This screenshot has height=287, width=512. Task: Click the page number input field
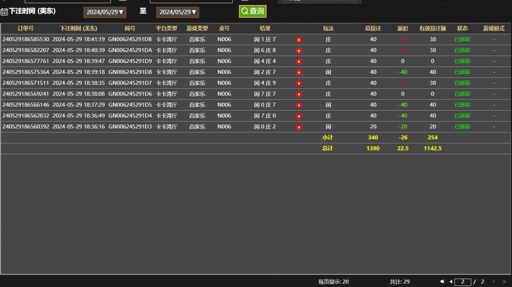click(462, 282)
